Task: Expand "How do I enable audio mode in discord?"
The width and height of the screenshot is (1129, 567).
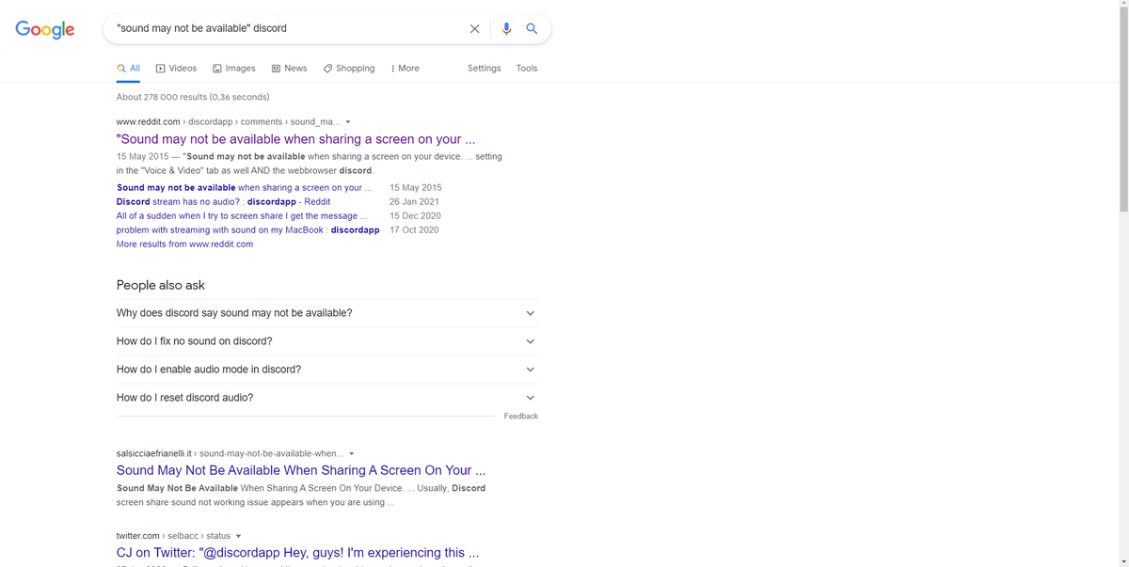Action: 326,370
